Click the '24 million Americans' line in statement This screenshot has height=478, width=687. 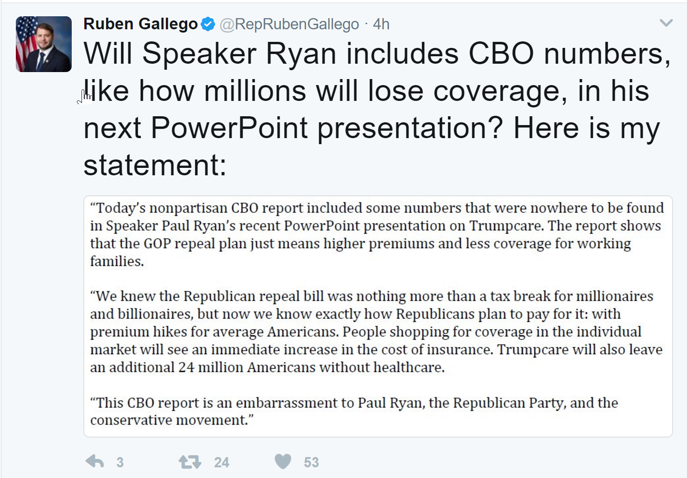pyautogui.click(x=267, y=367)
